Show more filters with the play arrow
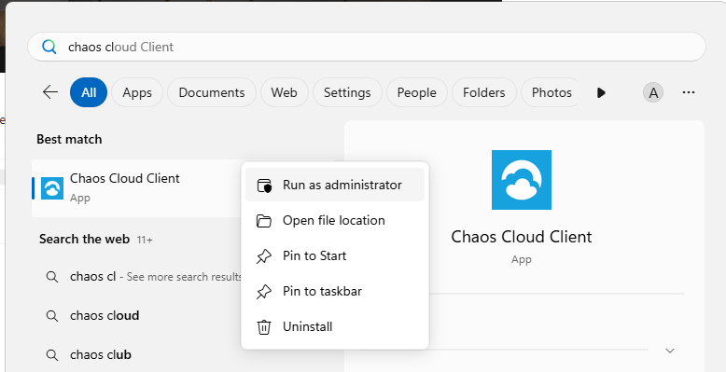This screenshot has height=372, width=726. tap(601, 92)
